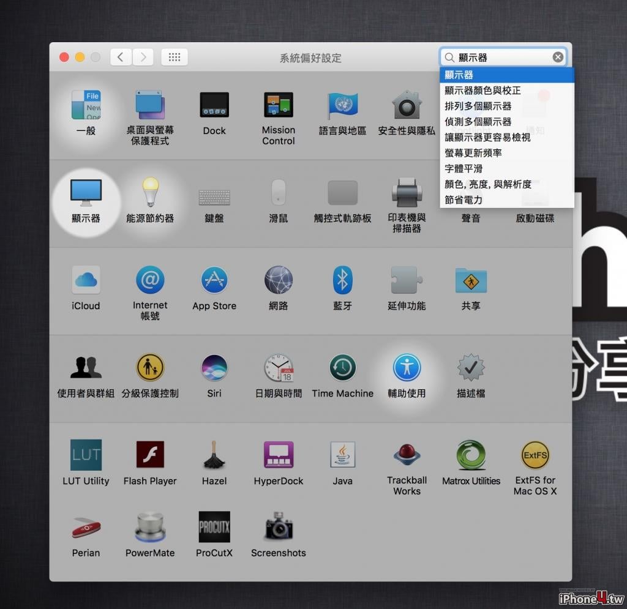This screenshot has height=609, width=627.
Task: Minimize window with yellow button
Action: tap(80, 57)
